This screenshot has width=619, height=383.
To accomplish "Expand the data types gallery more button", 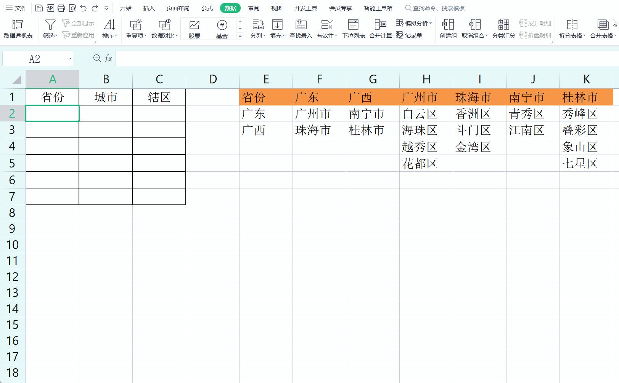I will click(240, 36).
